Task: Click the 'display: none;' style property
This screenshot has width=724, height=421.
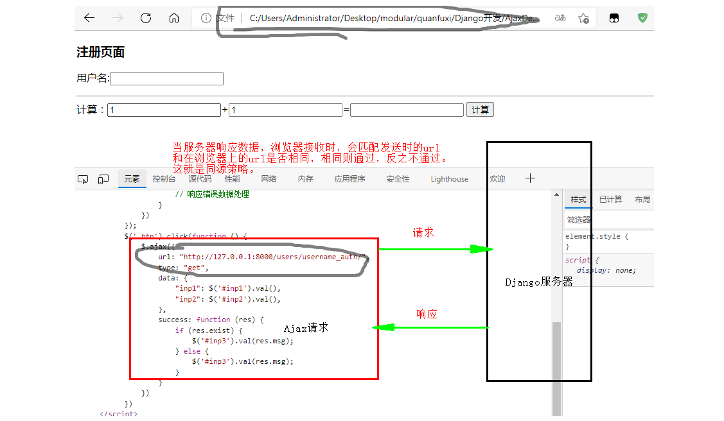Action: [x=606, y=271]
